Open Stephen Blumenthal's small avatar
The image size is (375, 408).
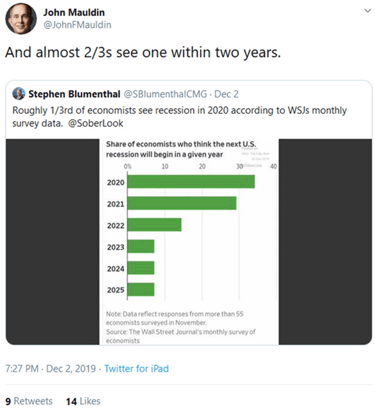coord(18,94)
